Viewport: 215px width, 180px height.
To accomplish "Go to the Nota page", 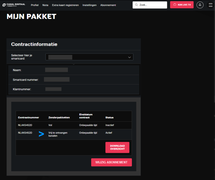I will pyautogui.click(x=45, y=5).
